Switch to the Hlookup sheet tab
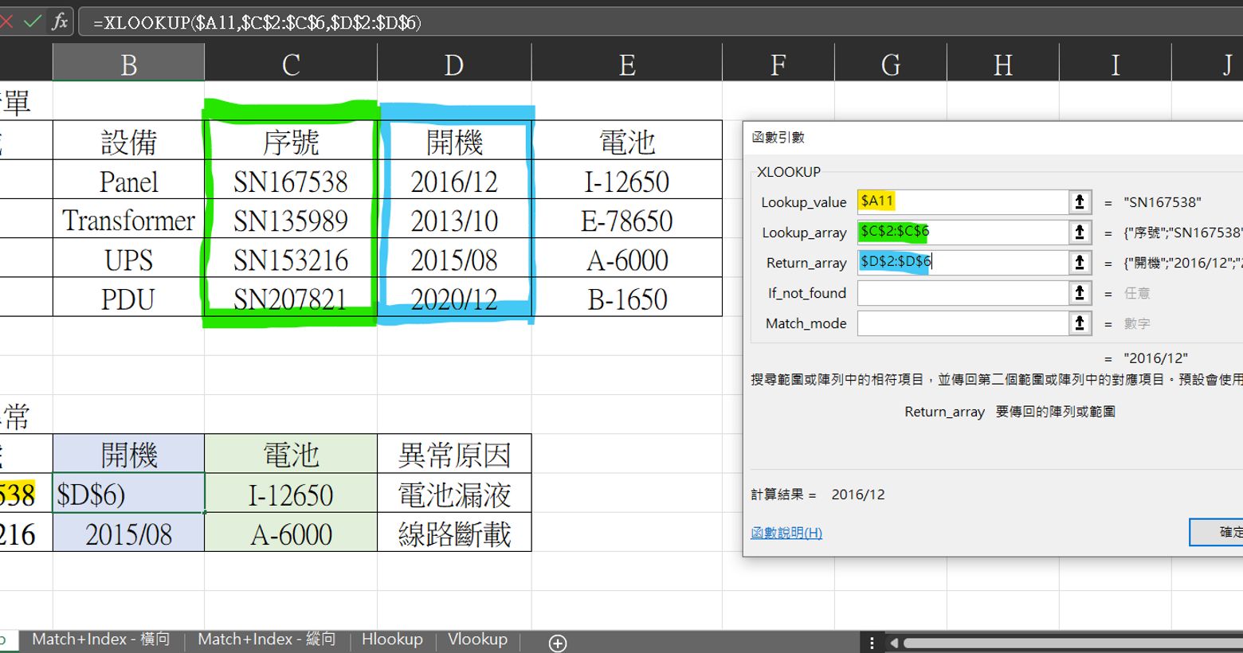This screenshot has width=1243, height=653. (392, 639)
